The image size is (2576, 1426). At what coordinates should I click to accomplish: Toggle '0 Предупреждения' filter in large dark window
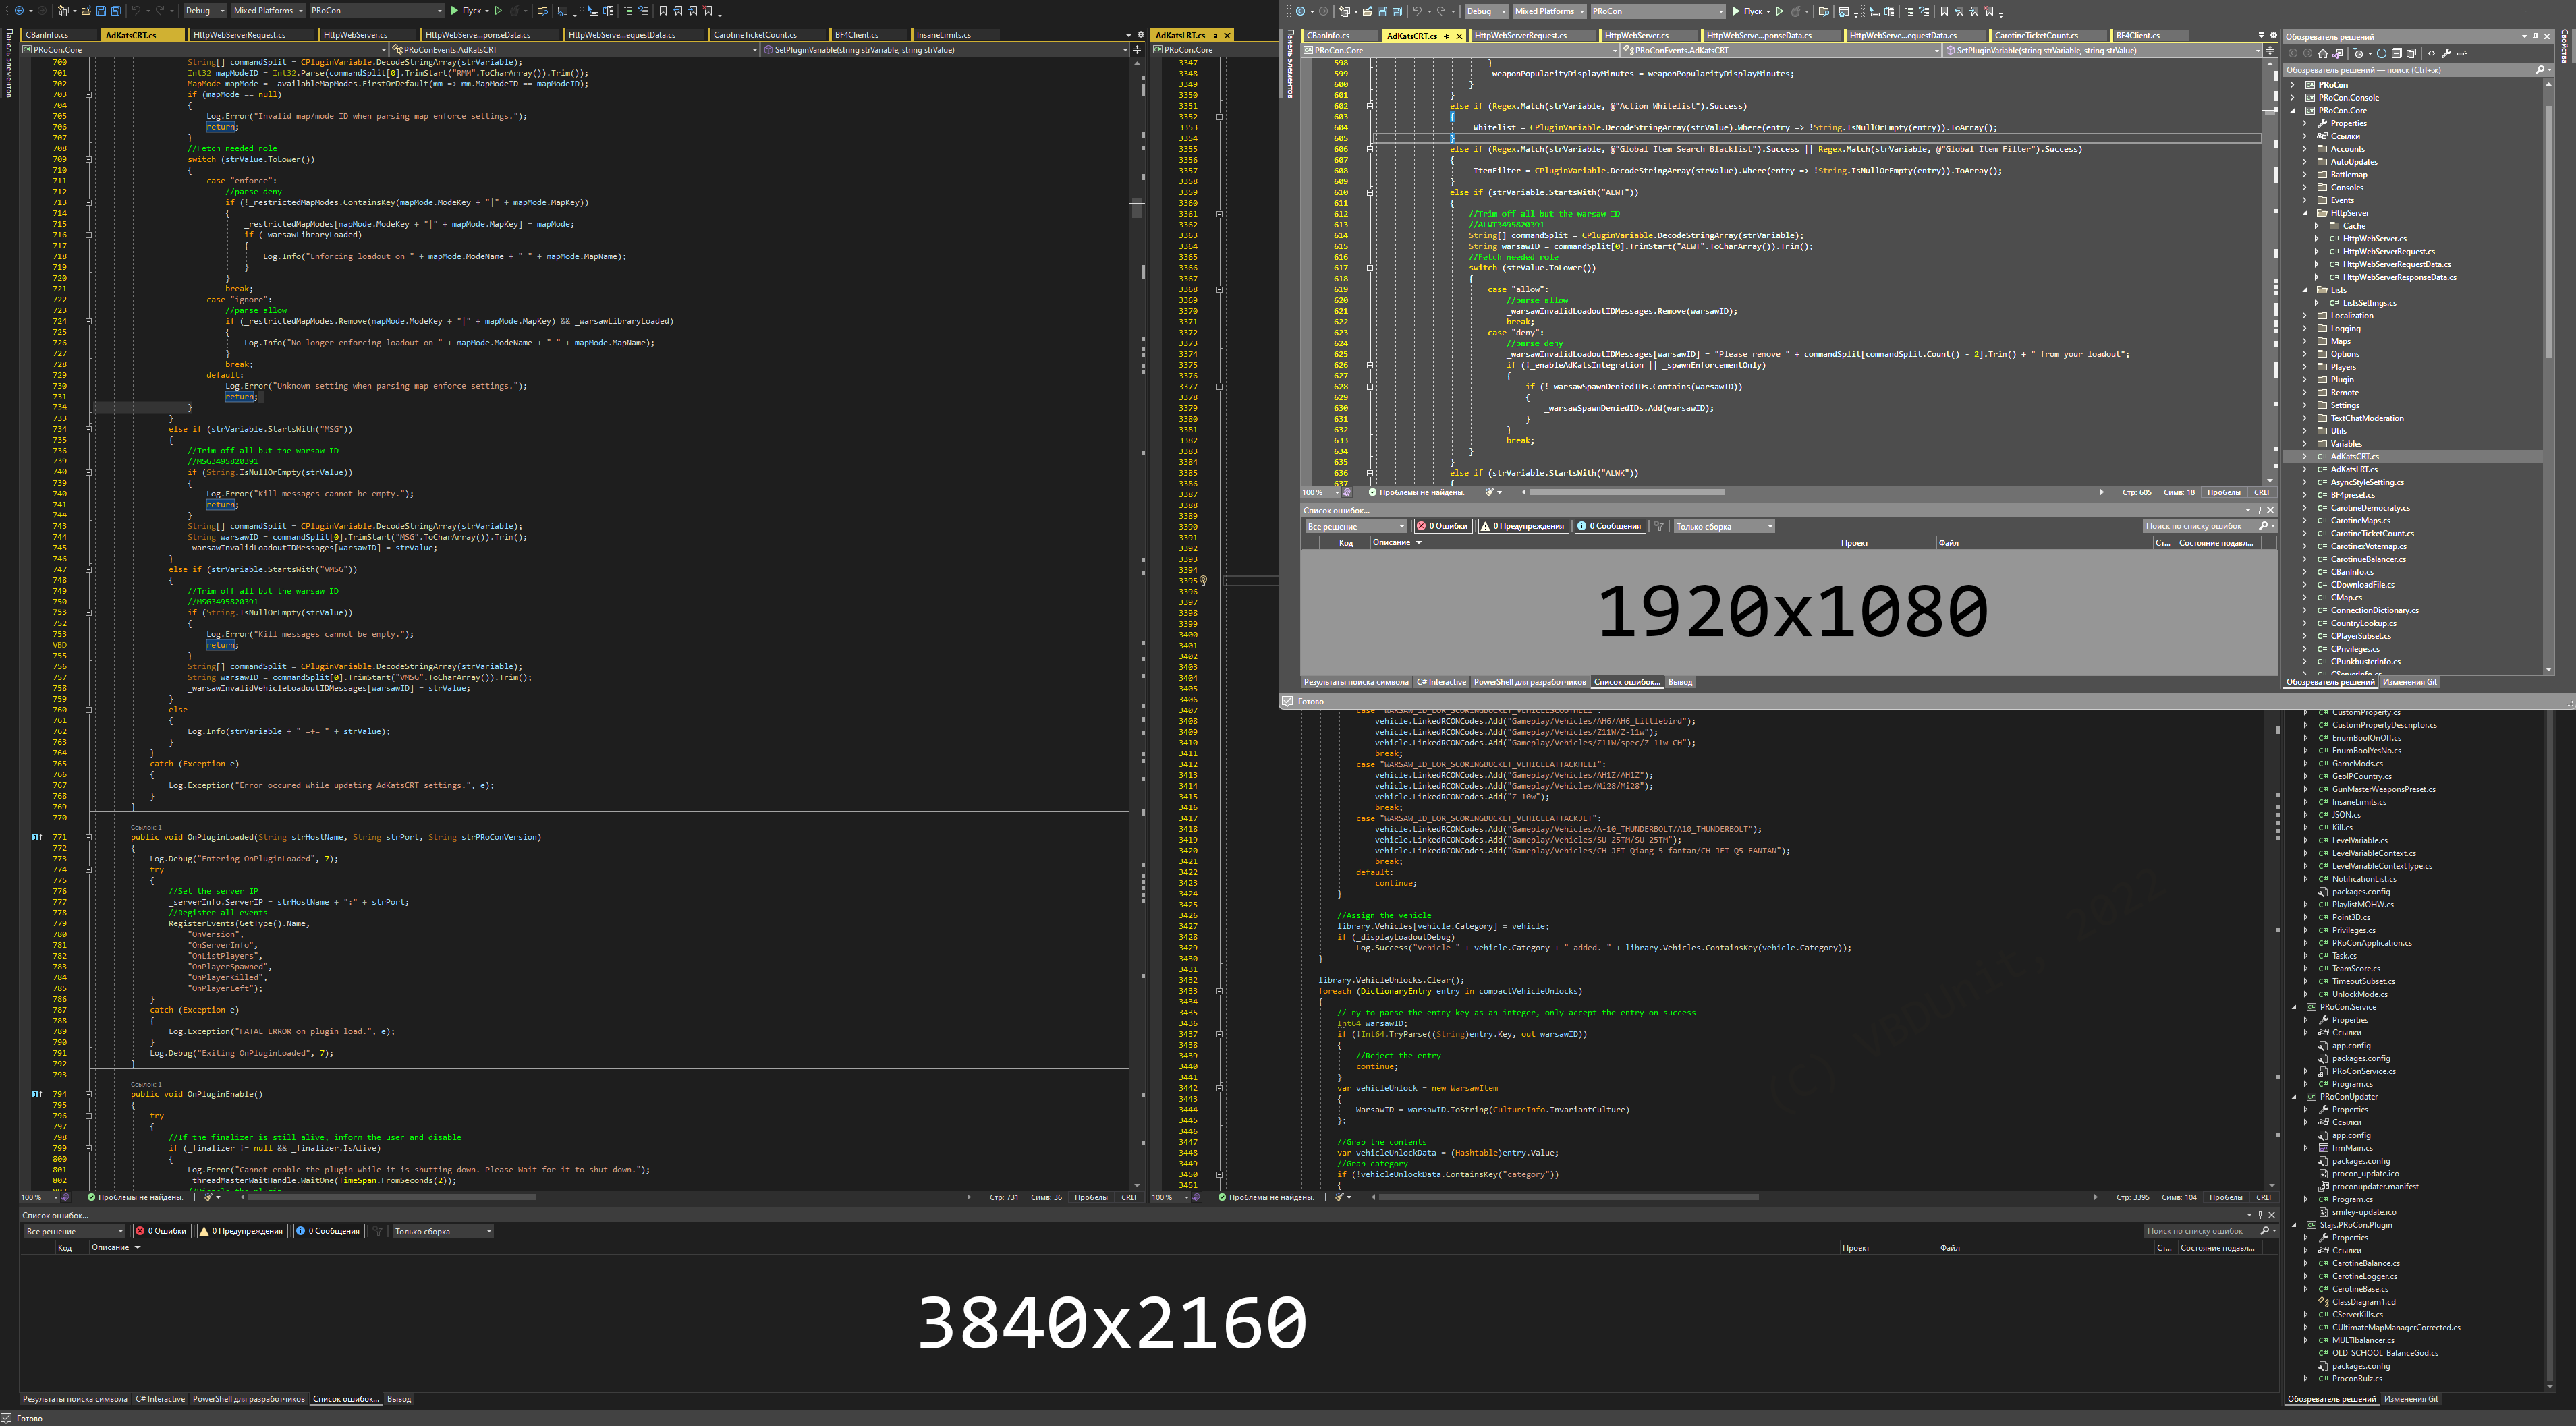(x=242, y=1231)
